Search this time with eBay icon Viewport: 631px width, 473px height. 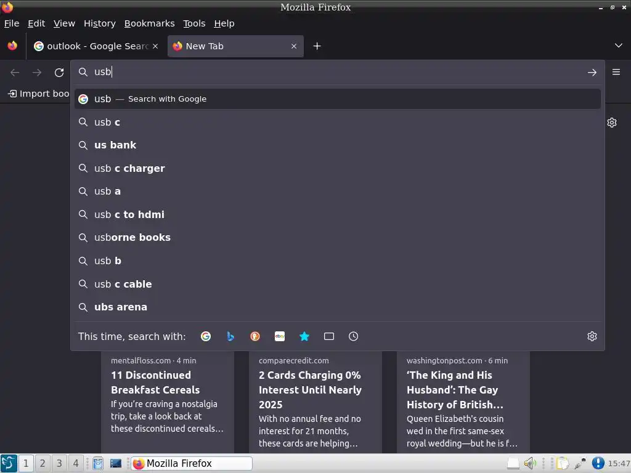pyautogui.click(x=280, y=336)
